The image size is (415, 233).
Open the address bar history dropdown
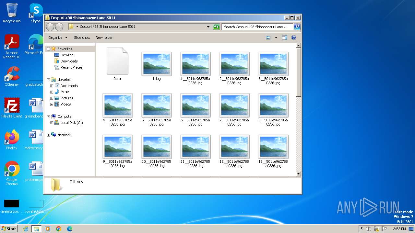tap(208, 27)
